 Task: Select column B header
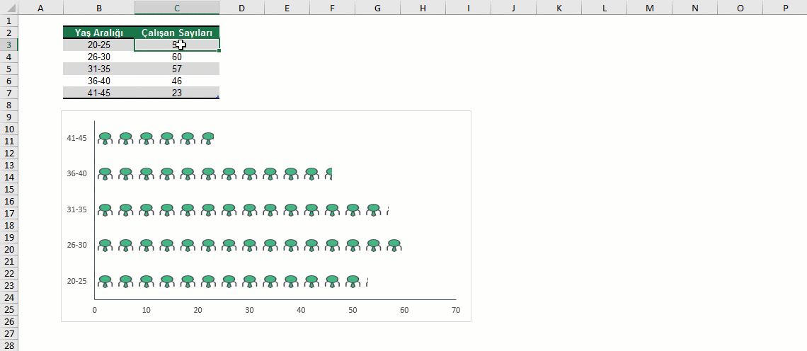[x=99, y=8]
